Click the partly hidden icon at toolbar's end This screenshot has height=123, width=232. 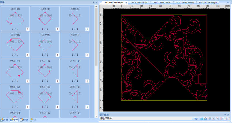(229, 119)
